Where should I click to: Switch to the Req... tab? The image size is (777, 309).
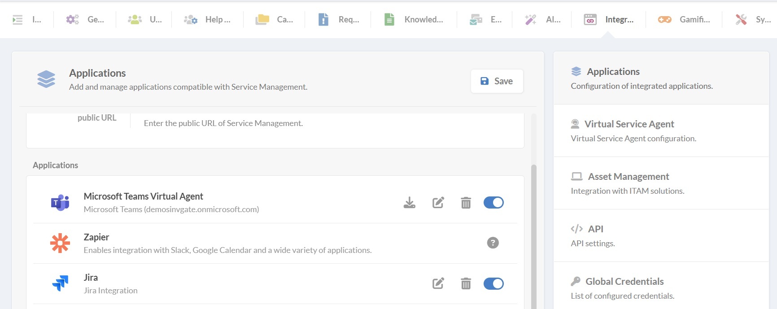338,20
